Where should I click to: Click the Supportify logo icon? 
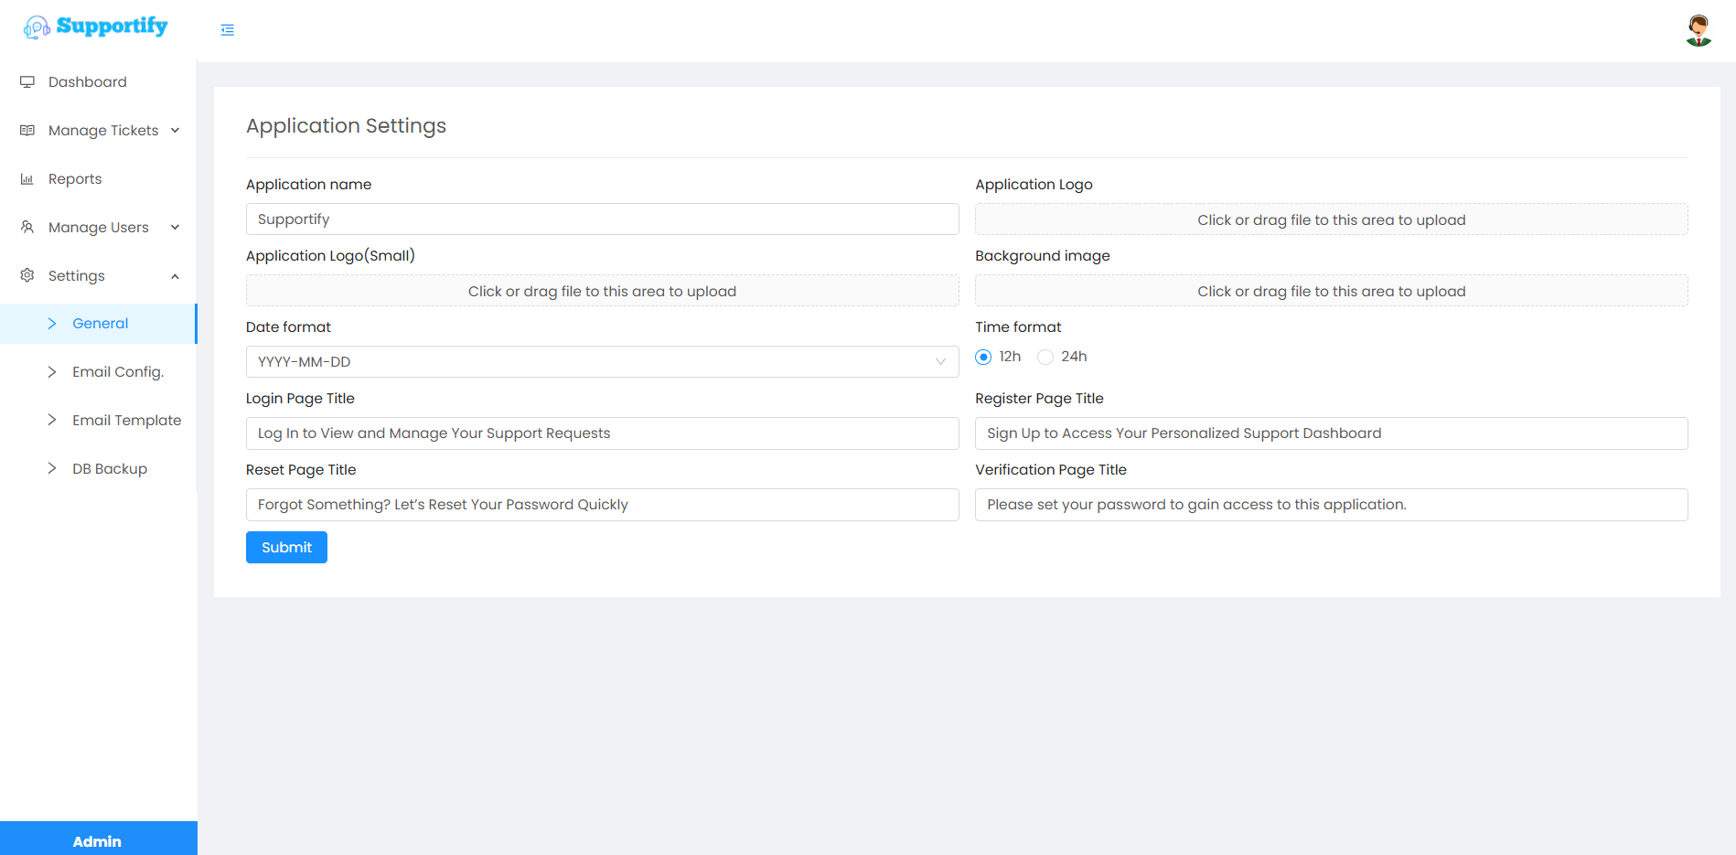37,27
